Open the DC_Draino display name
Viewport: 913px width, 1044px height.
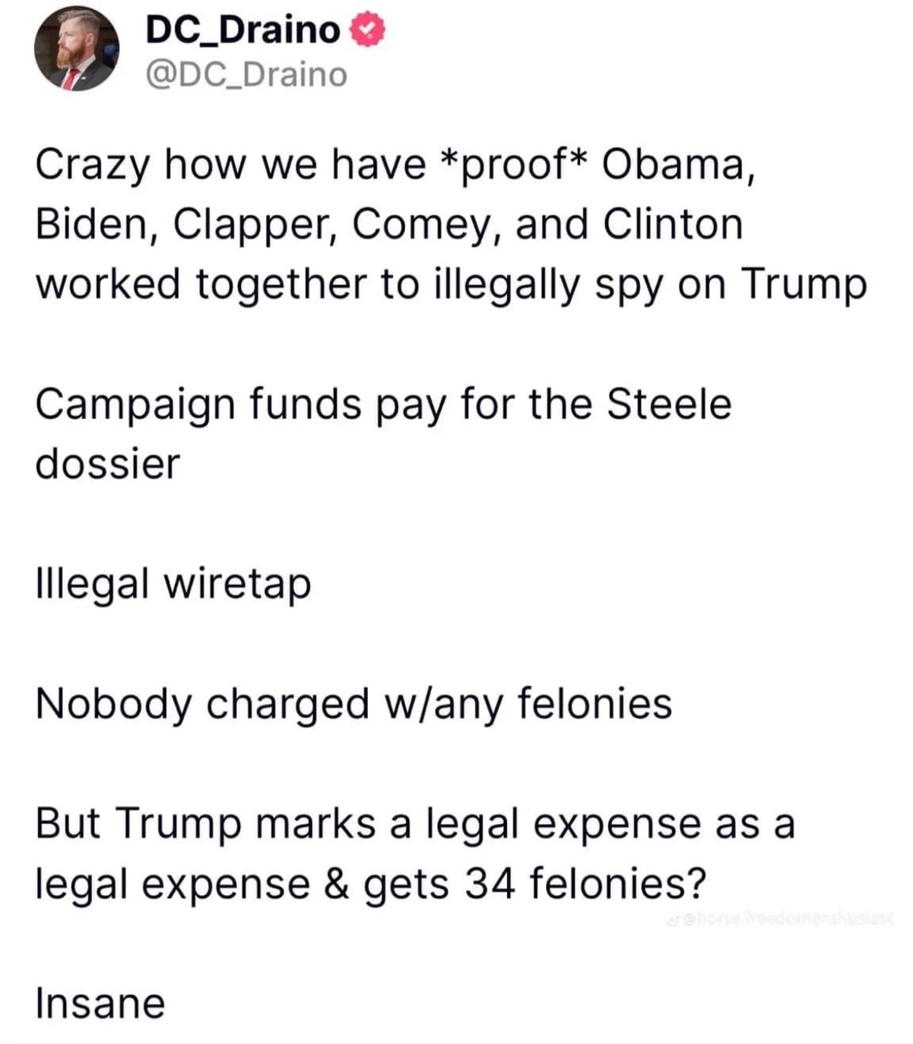[x=243, y=30]
